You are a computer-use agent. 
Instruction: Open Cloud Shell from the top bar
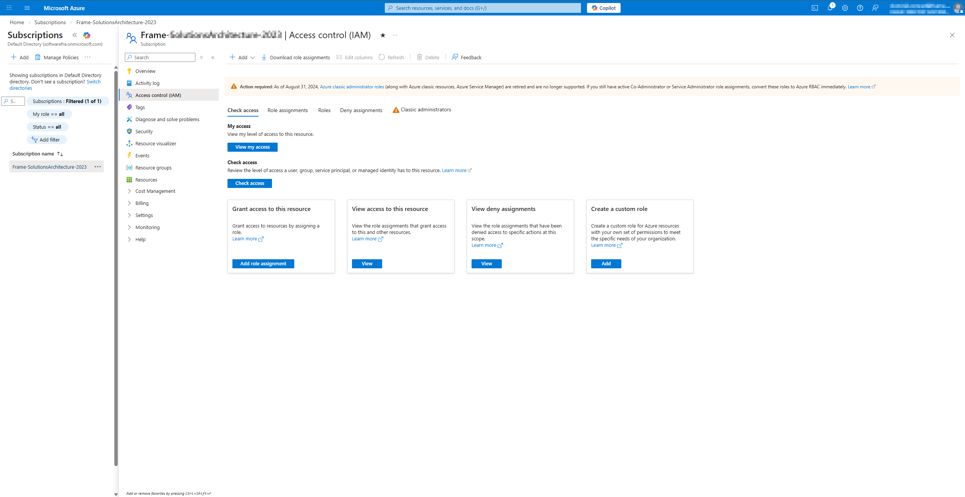point(814,8)
